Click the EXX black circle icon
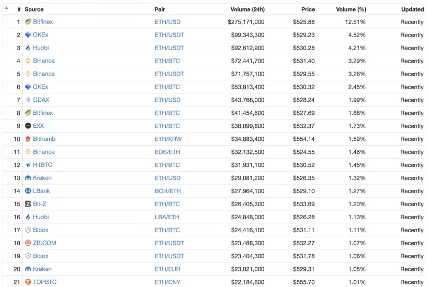Screen dimensions: 429x287 coord(28,126)
